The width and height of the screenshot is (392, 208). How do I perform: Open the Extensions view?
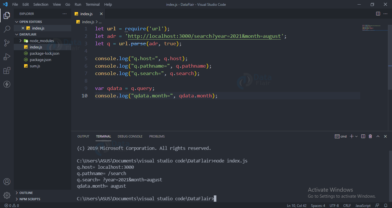(x=7, y=70)
